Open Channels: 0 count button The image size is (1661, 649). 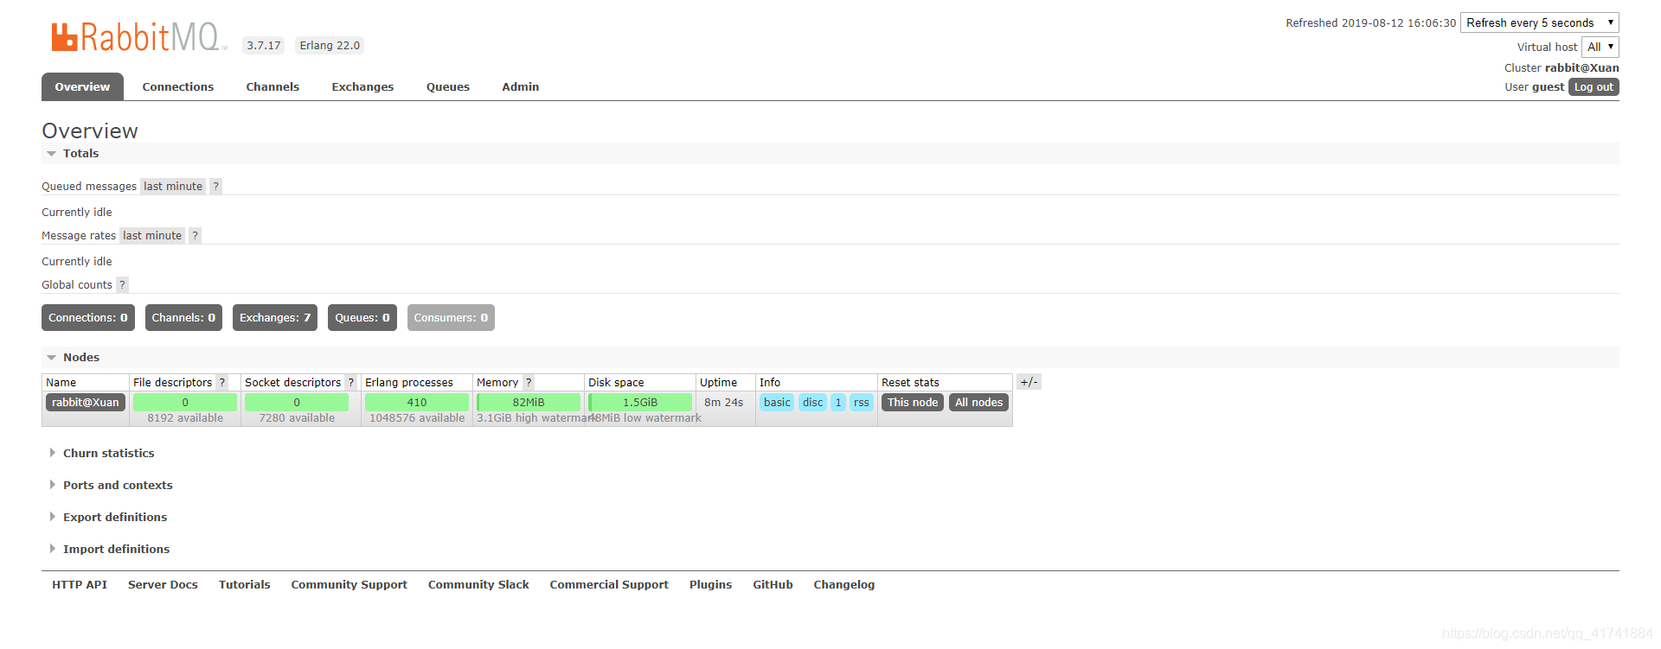pos(183,317)
